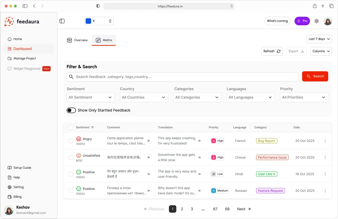This screenshot has height=219, width=338.
Task: Open the three-dot menu on the Angry feedback row
Action: coord(325,141)
